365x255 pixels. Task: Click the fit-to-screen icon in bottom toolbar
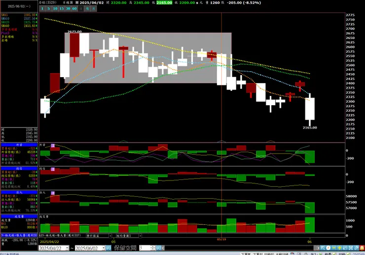tap(351, 248)
